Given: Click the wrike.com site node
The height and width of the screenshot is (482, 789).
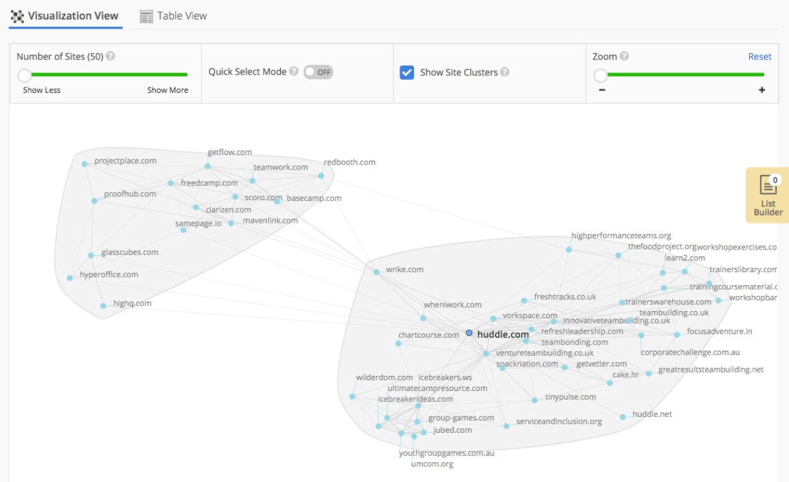Looking at the screenshot, I should click(376, 271).
